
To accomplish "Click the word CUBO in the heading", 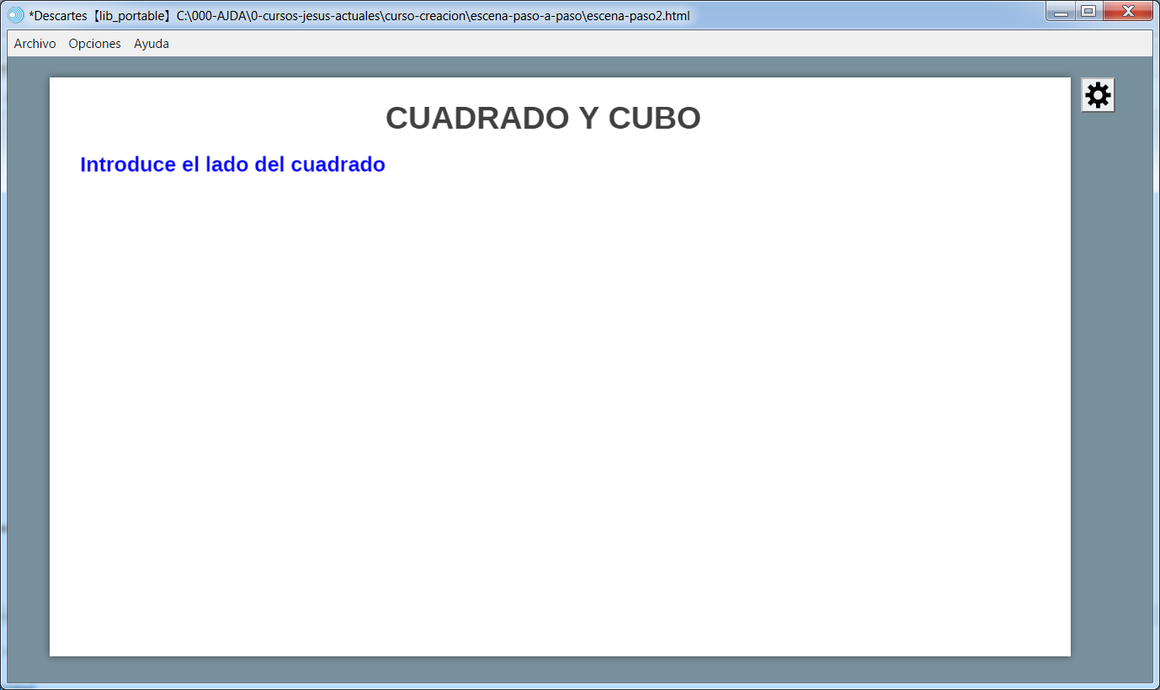I will [x=654, y=119].
